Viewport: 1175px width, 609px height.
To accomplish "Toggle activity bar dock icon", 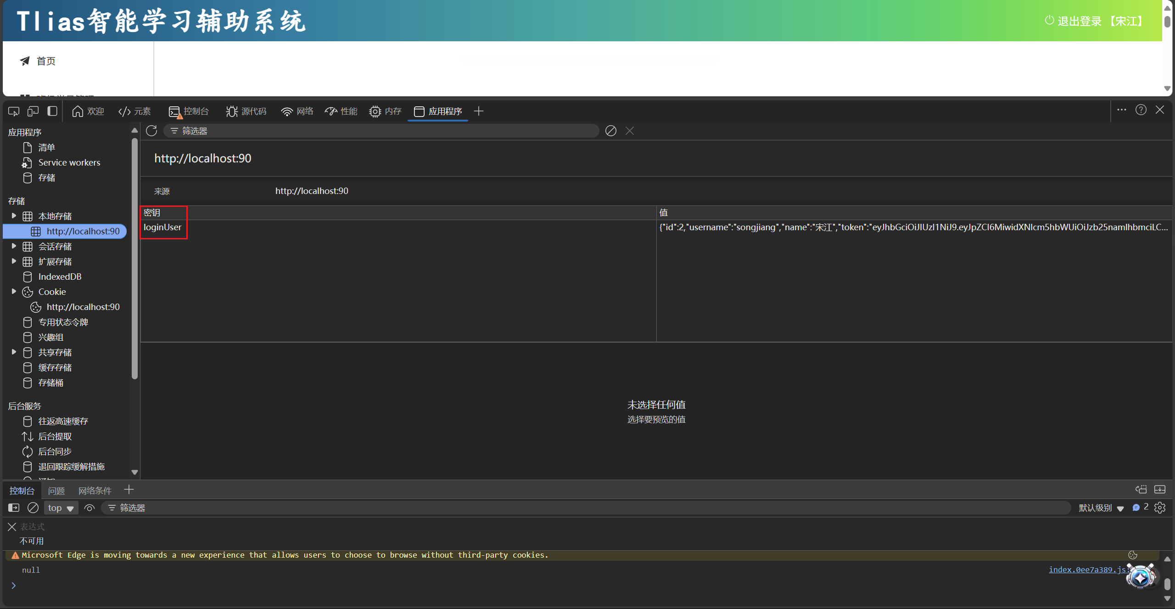I will point(52,111).
